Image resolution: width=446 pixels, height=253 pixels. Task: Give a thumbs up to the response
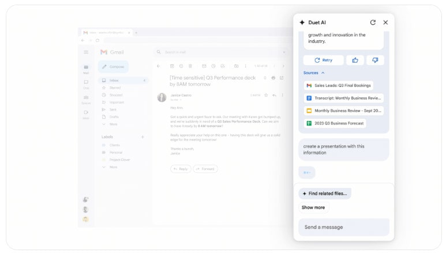[355, 61]
